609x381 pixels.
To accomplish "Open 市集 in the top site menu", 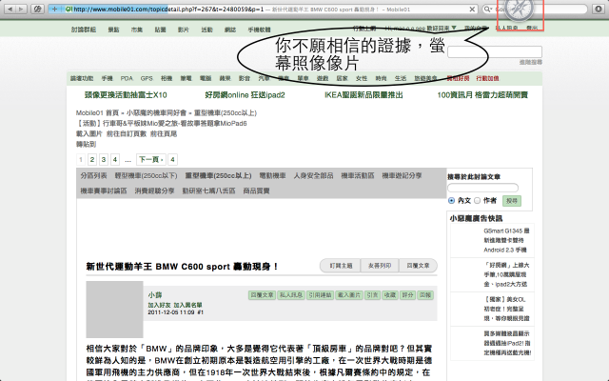I will pyautogui.click(x=137, y=30).
